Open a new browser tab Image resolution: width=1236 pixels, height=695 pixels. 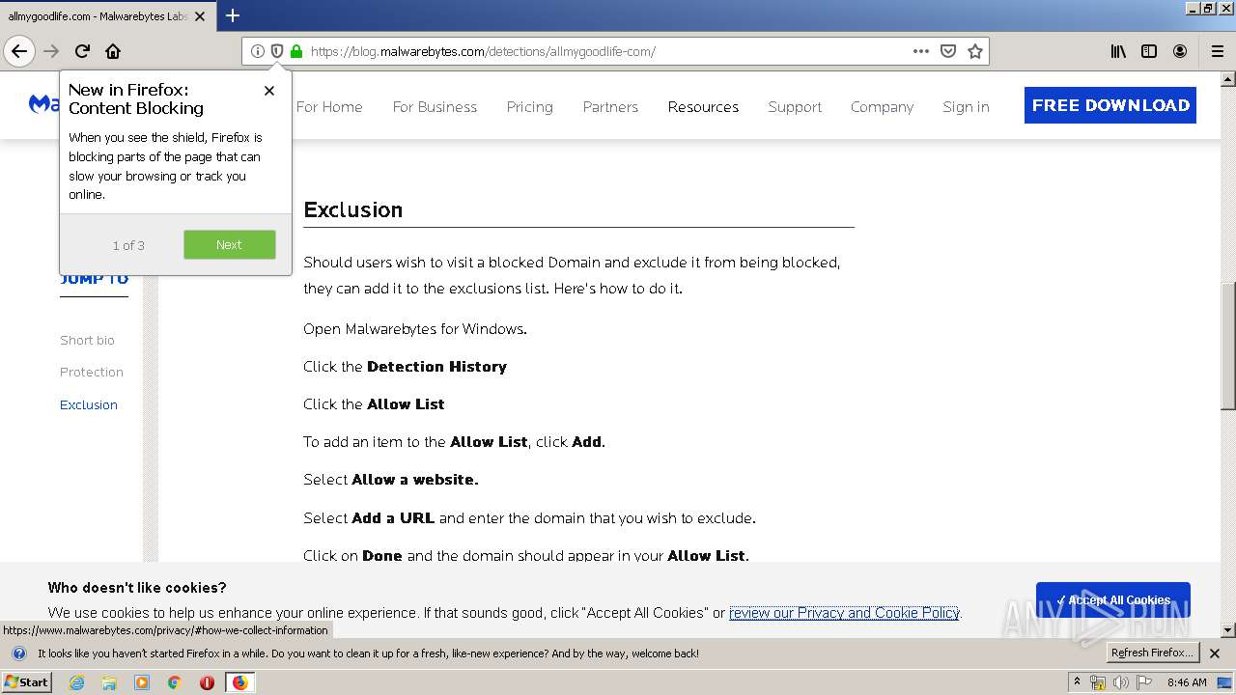click(233, 15)
